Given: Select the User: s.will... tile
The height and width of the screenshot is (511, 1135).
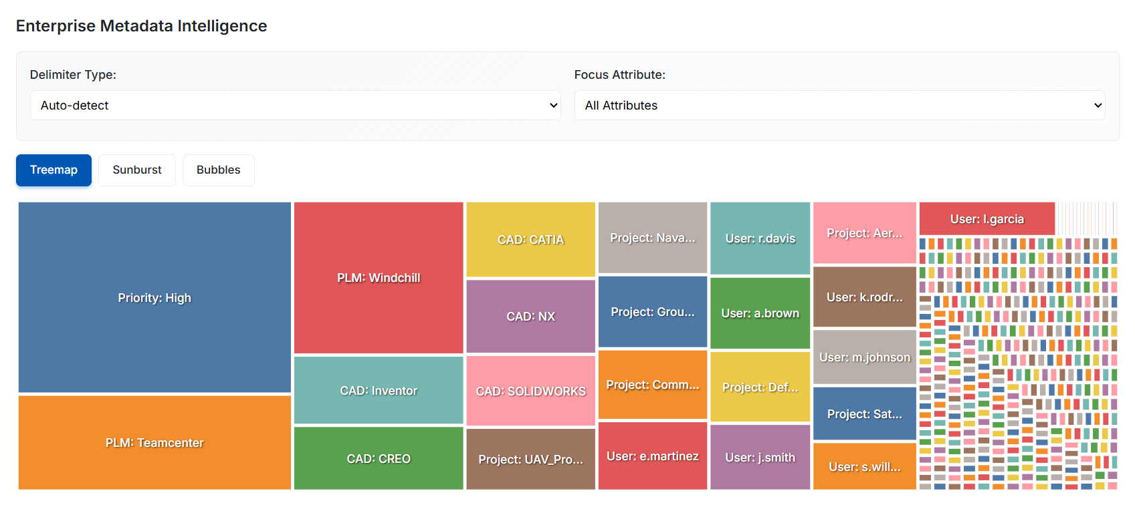Looking at the screenshot, I should (x=865, y=466).
